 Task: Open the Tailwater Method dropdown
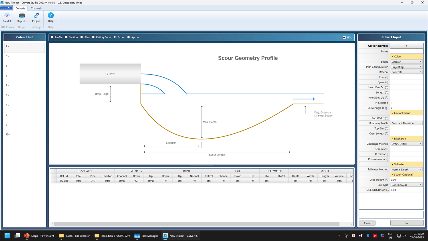tap(406, 170)
